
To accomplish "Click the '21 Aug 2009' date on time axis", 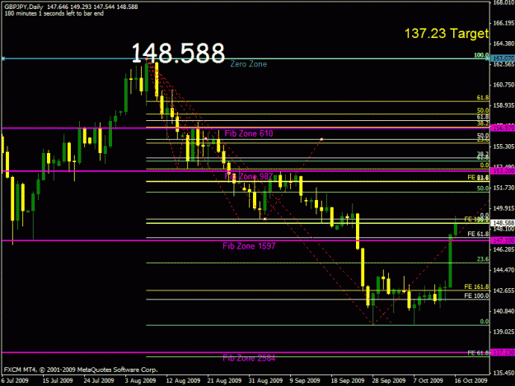I will click(x=224, y=380).
